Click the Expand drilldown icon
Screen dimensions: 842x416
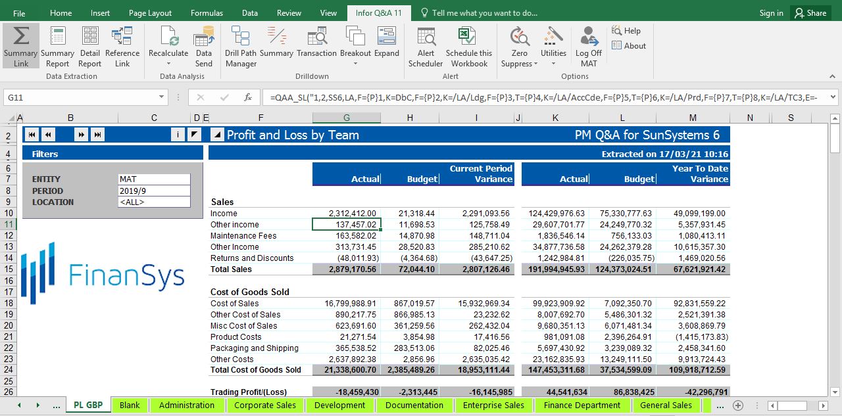(387, 42)
